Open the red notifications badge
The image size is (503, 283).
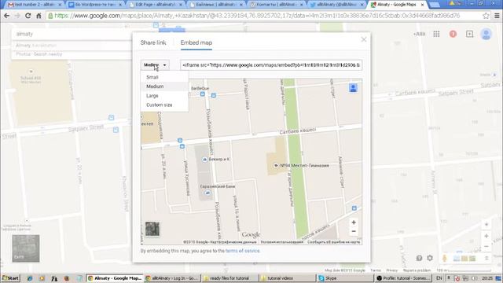coord(453,34)
